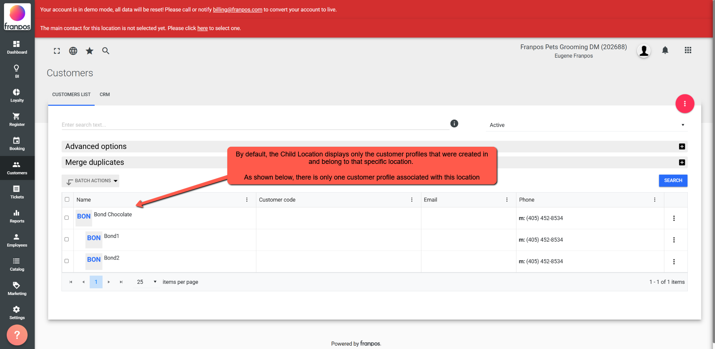Open the apps grid menu
This screenshot has height=349, width=715.
point(688,50)
